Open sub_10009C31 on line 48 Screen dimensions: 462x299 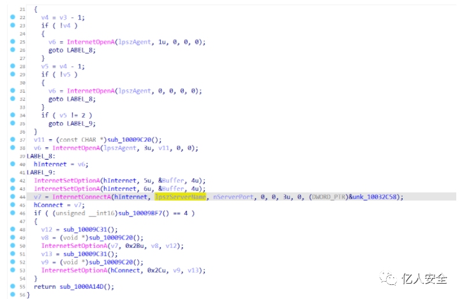86,229
